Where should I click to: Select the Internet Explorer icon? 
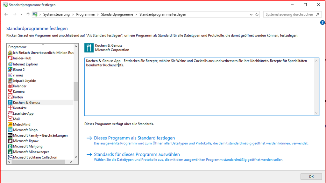(10, 64)
